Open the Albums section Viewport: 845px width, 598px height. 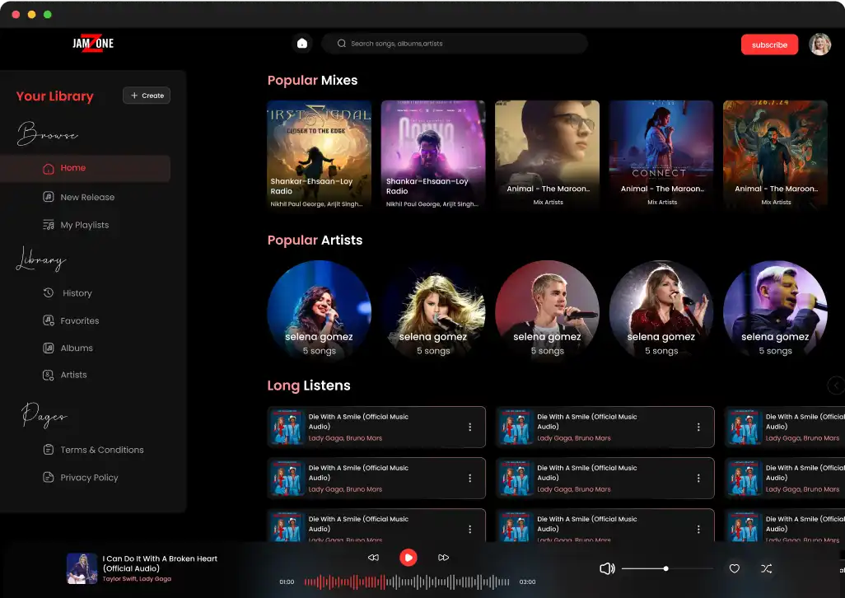coord(77,348)
